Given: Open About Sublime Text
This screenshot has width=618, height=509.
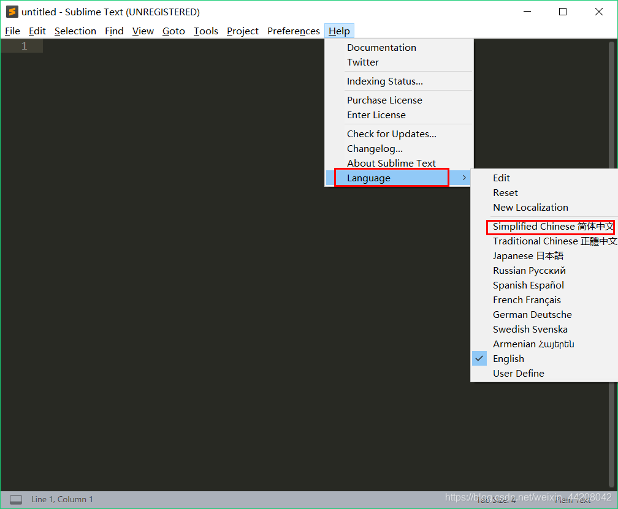Looking at the screenshot, I should (x=399, y=163).
